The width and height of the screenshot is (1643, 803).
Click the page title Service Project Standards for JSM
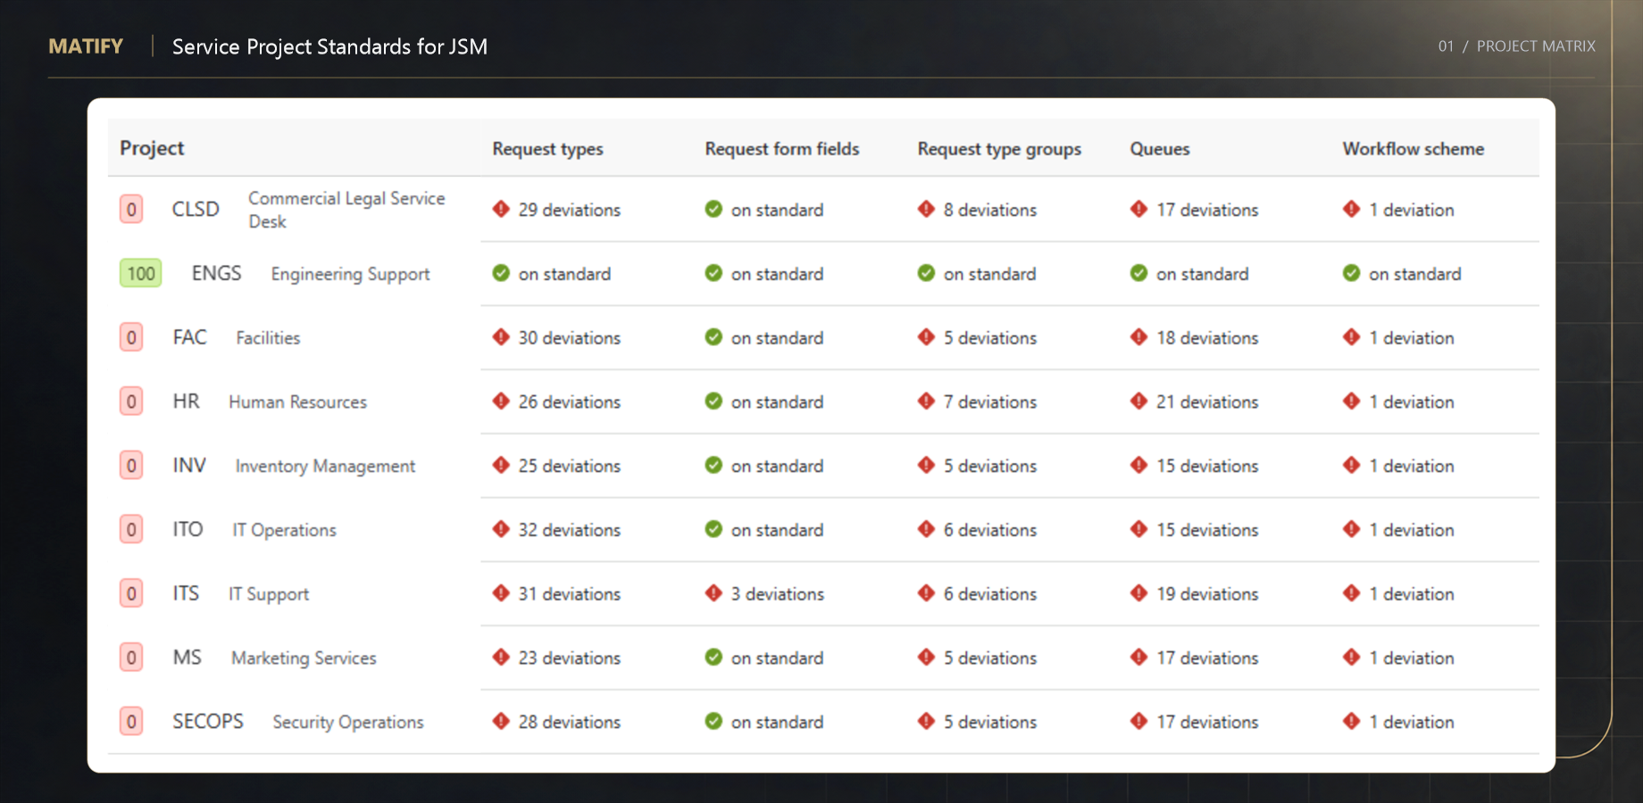click(x=329, y=46)
